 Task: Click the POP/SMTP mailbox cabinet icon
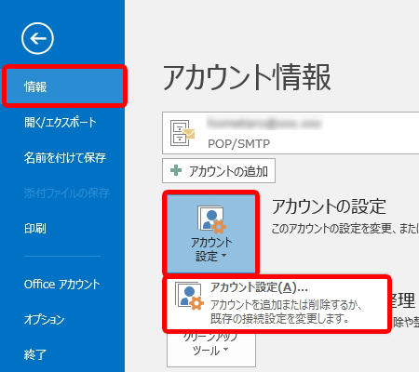coord(182,133)
